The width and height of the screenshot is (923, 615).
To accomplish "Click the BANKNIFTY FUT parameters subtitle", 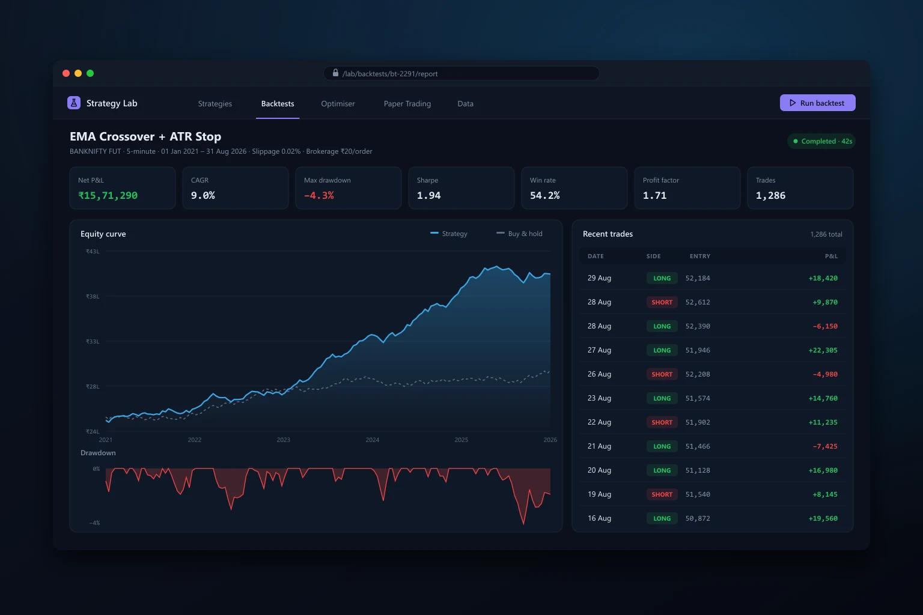I will pyautogui.click(x=221, y=151).
